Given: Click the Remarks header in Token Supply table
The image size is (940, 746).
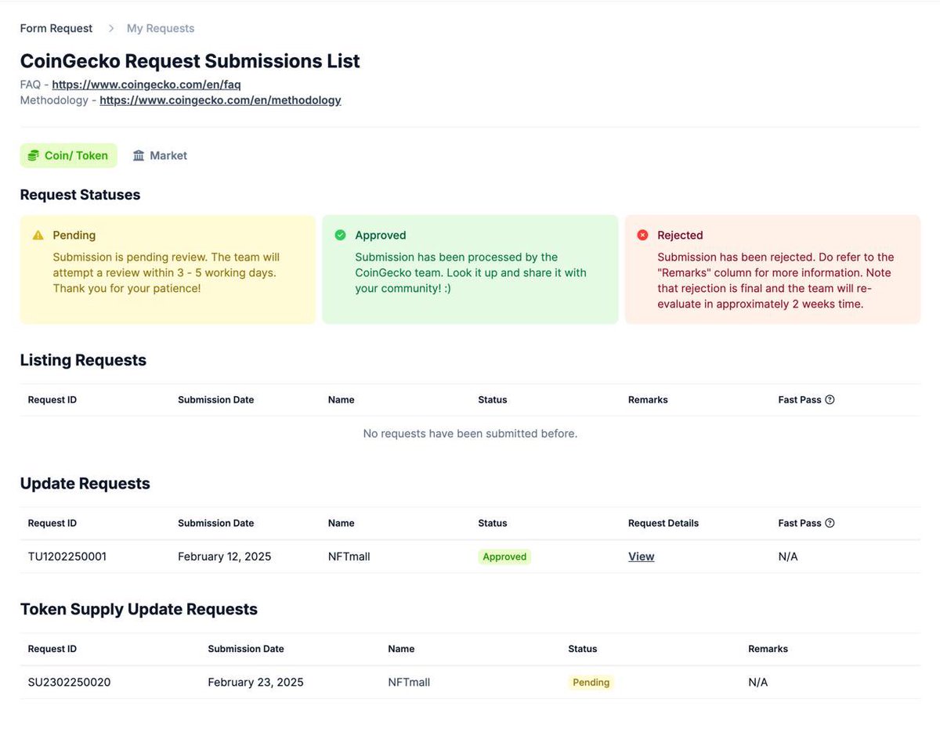Looking at the screenshot, I should click(x=768, y=649).
